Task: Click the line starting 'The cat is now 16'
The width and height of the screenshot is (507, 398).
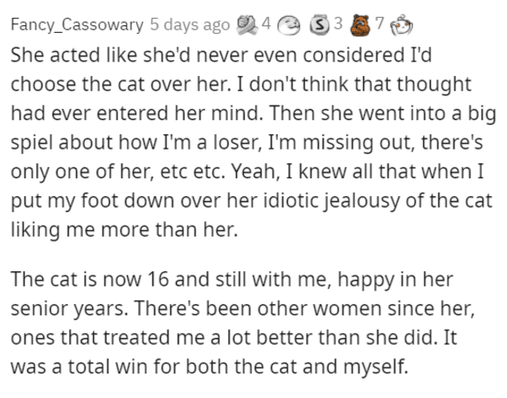Action: point(232,280)
